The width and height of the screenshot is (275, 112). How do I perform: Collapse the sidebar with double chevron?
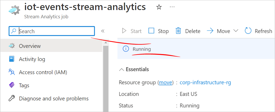tap(103, 31)
